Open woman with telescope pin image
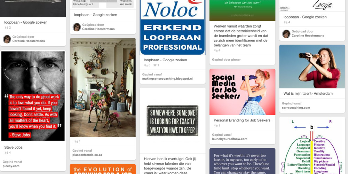This screenshot has width=348, height=174. [x=312, y=66]
